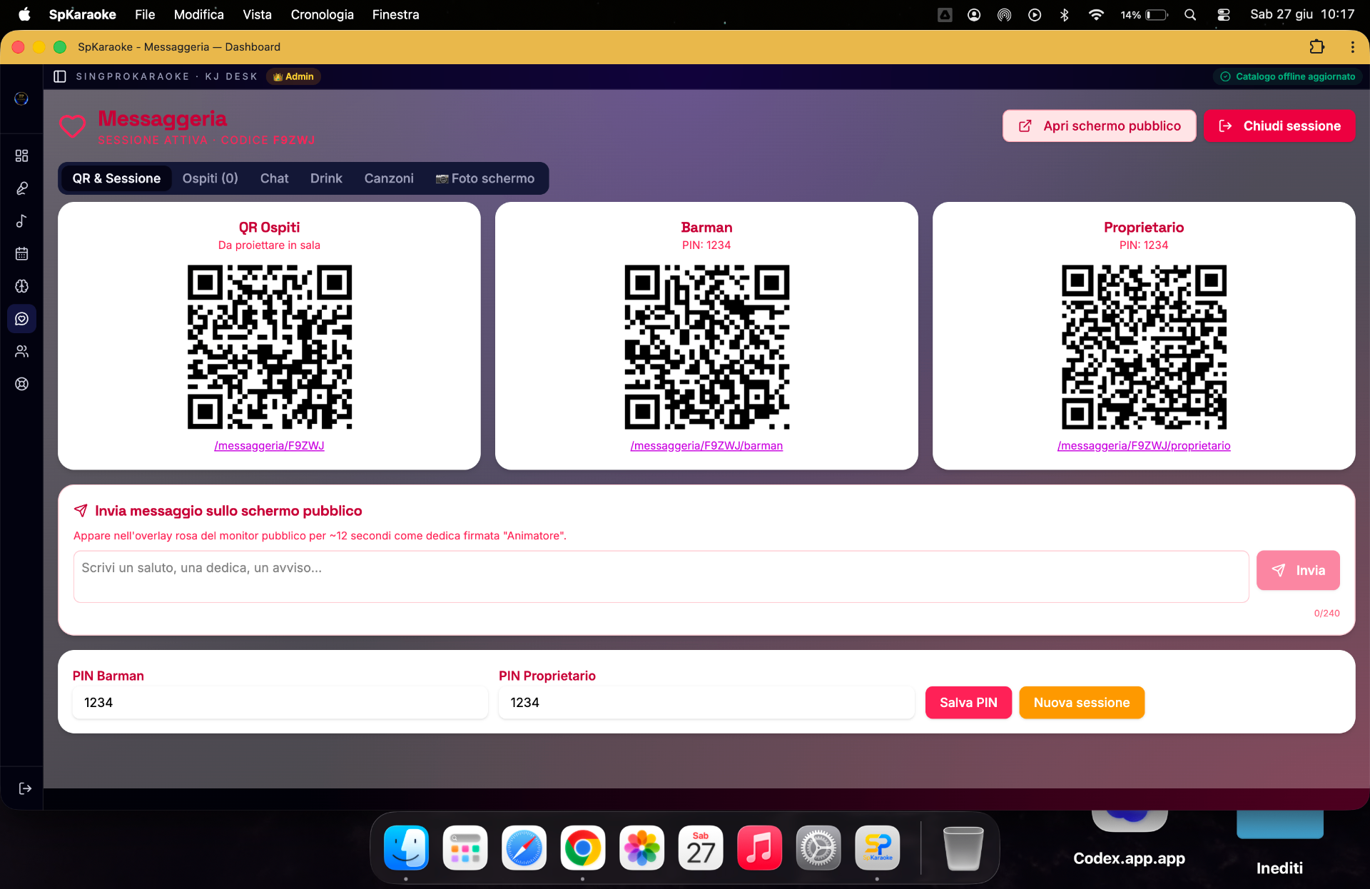
Task: Select the QR & Sessione tab
Action: 116,178
